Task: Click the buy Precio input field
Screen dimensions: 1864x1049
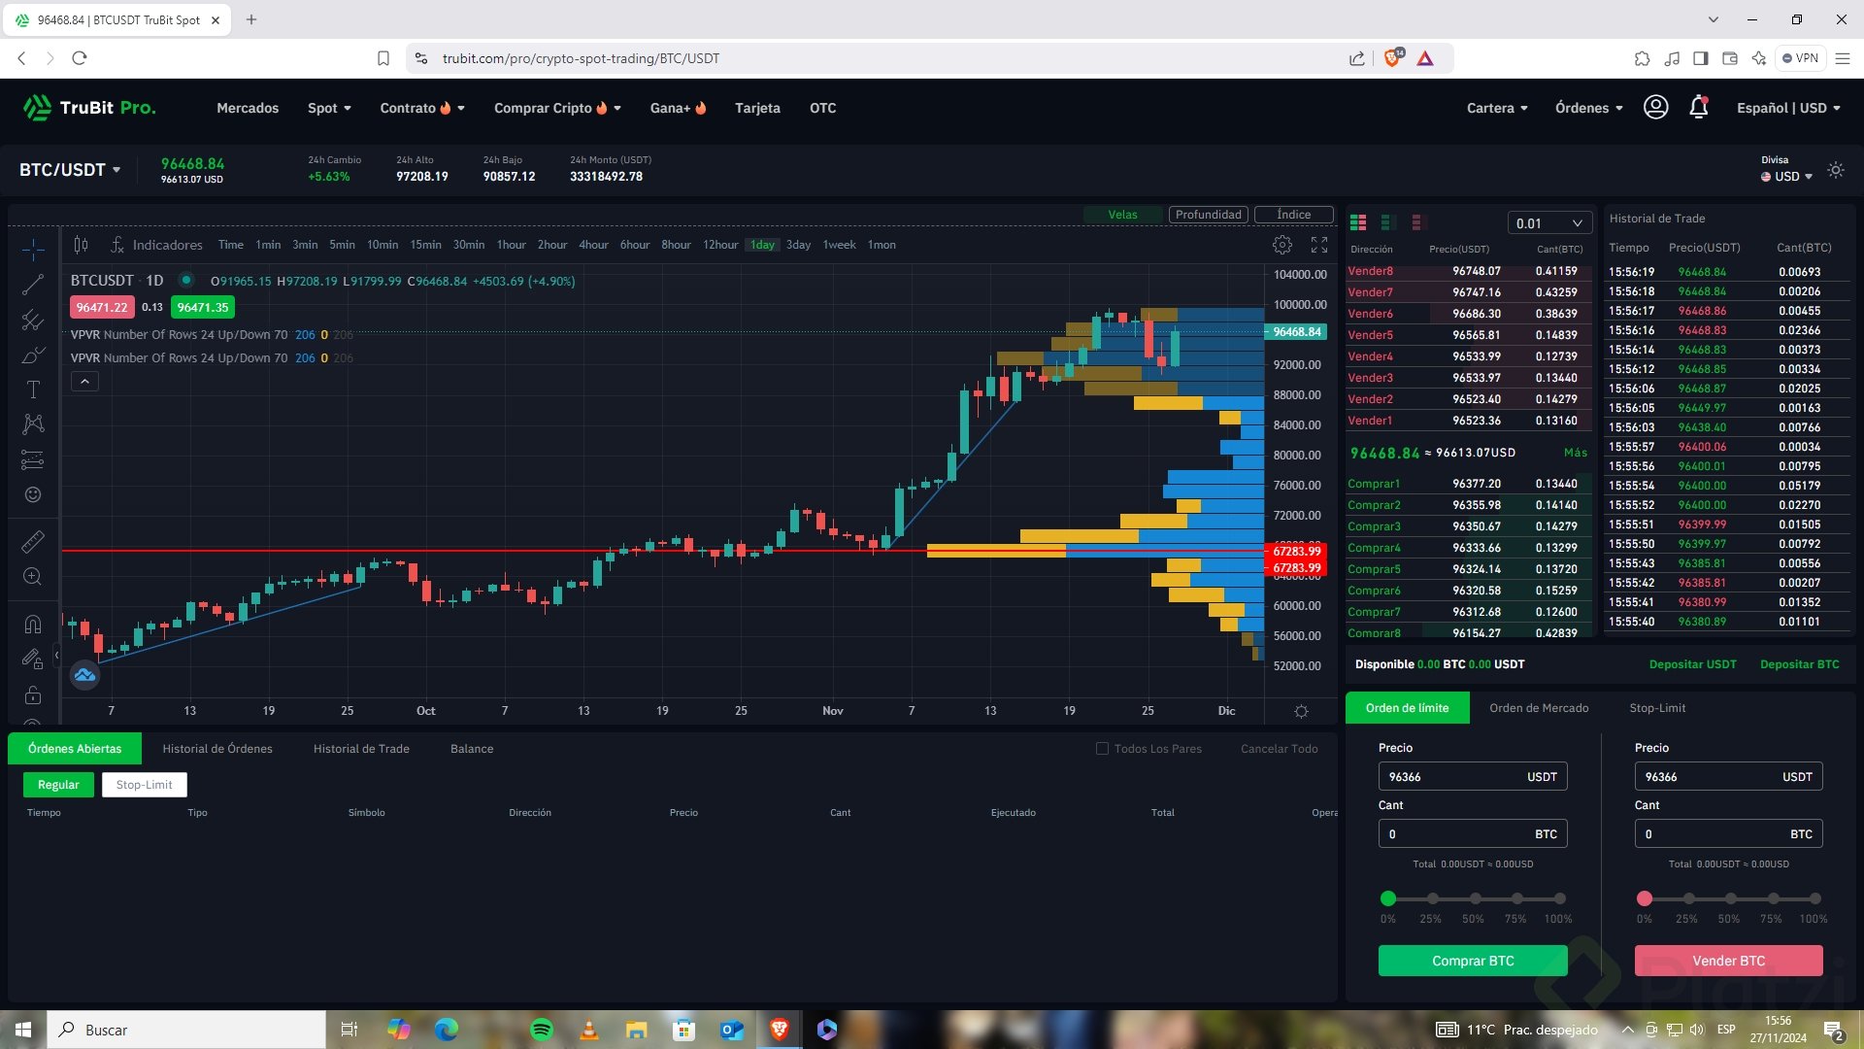Action: pos(1451,777)
